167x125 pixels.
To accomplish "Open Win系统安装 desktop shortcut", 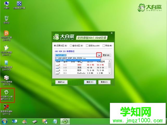I will (x=7, y=65).
